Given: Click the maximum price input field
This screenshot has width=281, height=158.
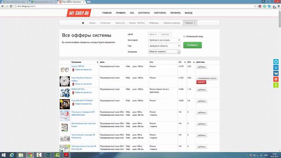Looking at the screenshot, I should click(x=166, y=34).
